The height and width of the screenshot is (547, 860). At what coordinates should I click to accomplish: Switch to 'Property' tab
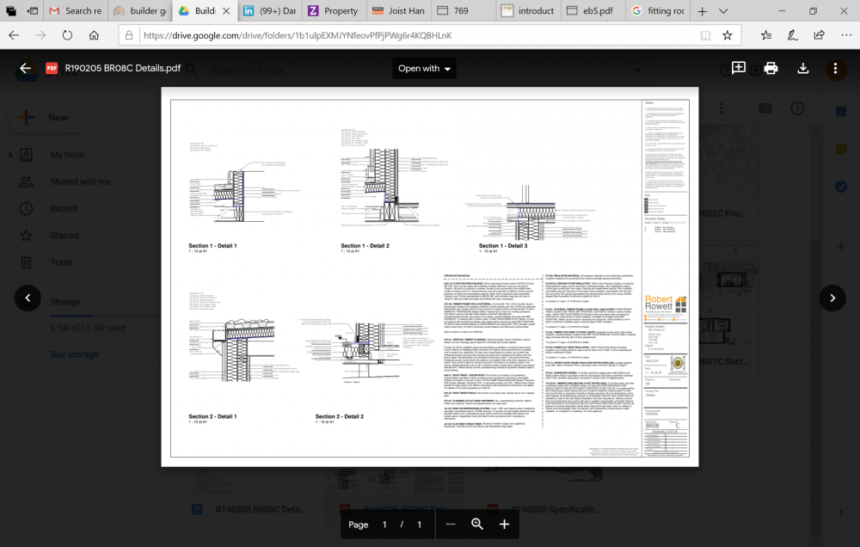pyautogui.click(x=334, y=11)
